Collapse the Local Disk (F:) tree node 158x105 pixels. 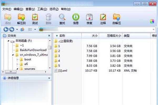point(8,41)
